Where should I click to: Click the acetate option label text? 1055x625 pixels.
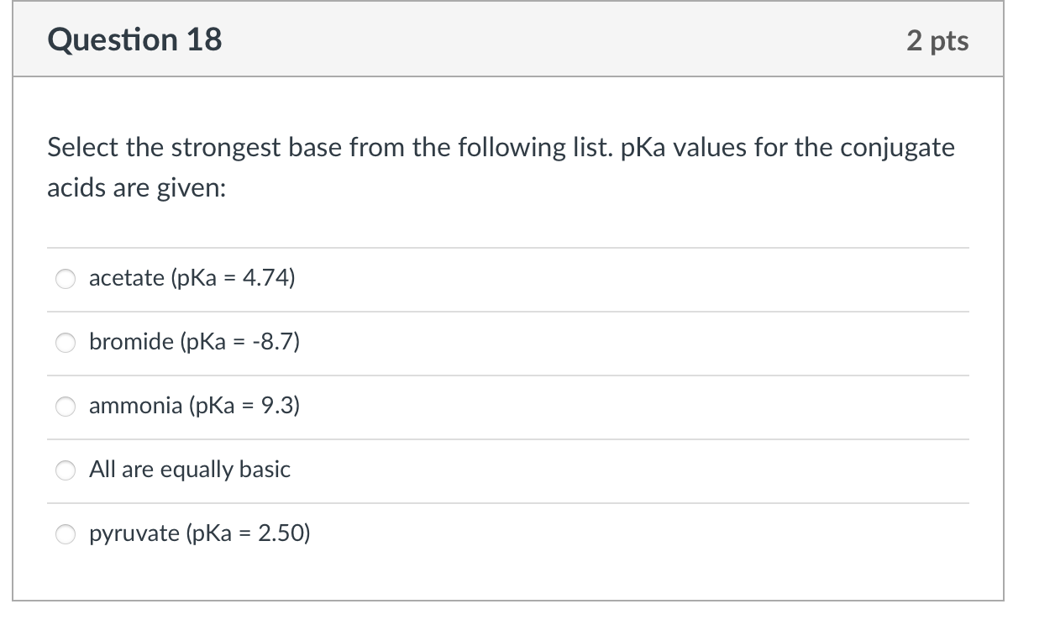(x=192, y=279)
